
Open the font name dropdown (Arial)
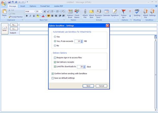pyautogui.click(x=35, y=11)
